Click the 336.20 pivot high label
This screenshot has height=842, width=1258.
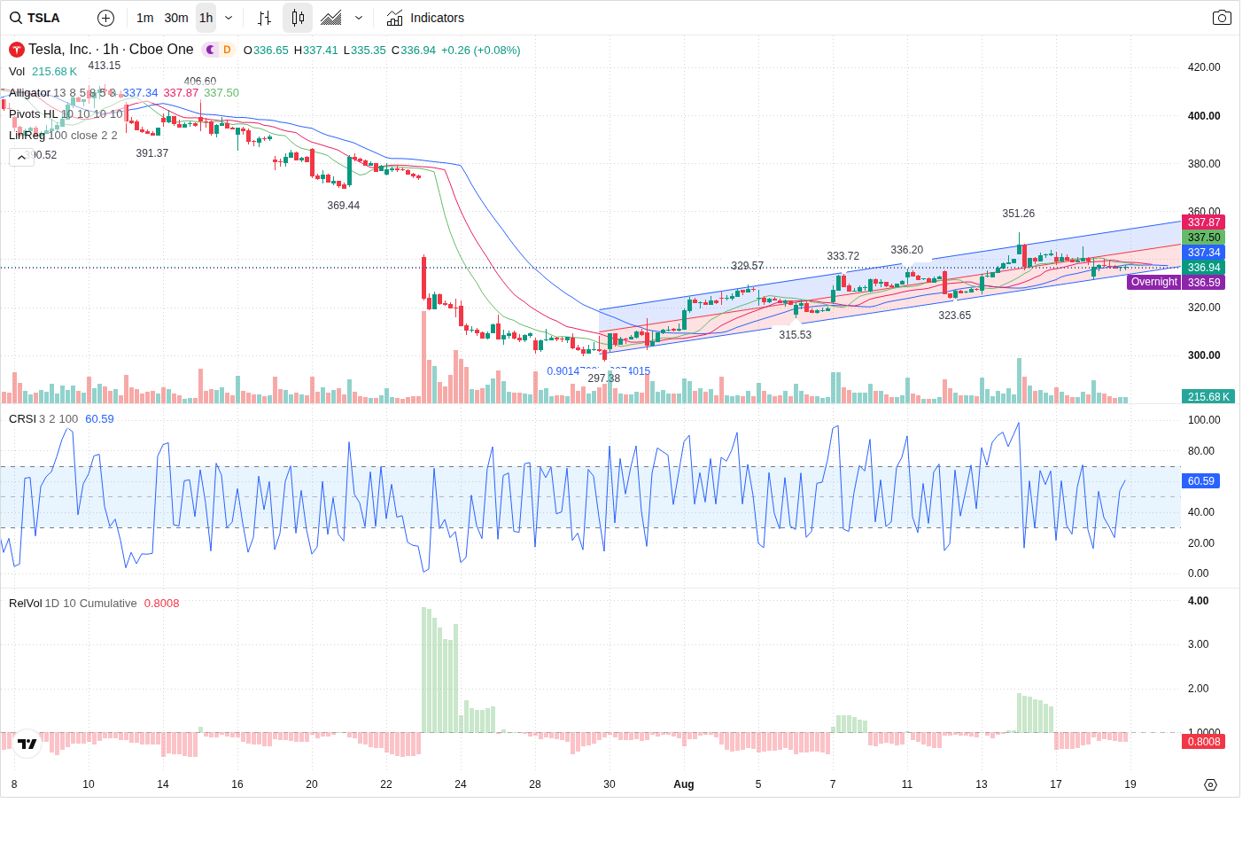point(907,250)
